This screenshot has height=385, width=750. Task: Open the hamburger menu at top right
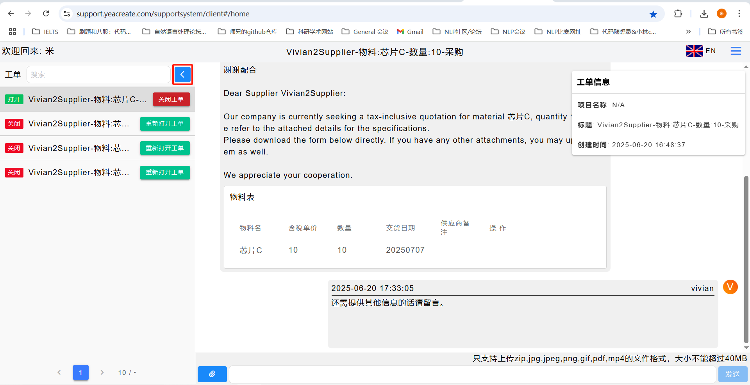click(736, 51)
